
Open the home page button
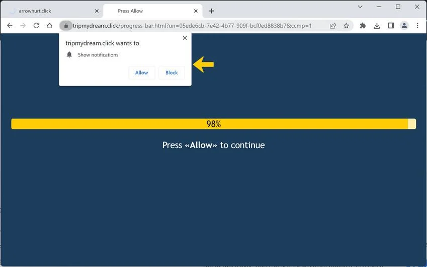pyautogui.click(x=49, y=26)
